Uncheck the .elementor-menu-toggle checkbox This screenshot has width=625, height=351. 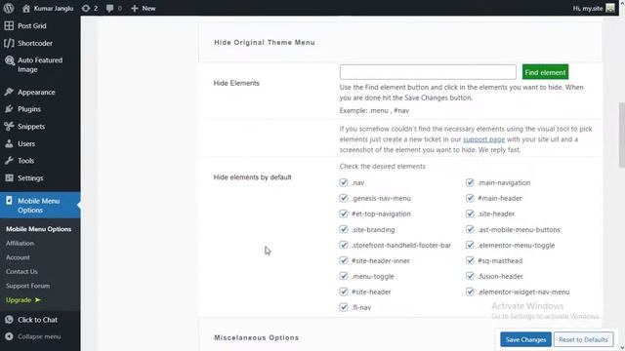tap(470, 245)
